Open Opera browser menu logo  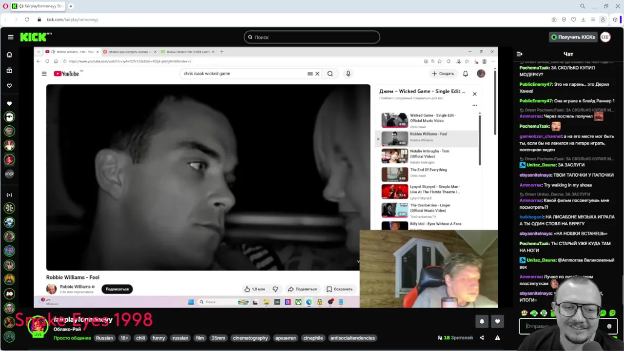coord(5,6)
